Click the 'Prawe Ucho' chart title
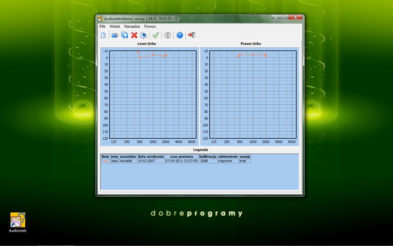Screen dimensions: 393x246 (x=251, y=44)
